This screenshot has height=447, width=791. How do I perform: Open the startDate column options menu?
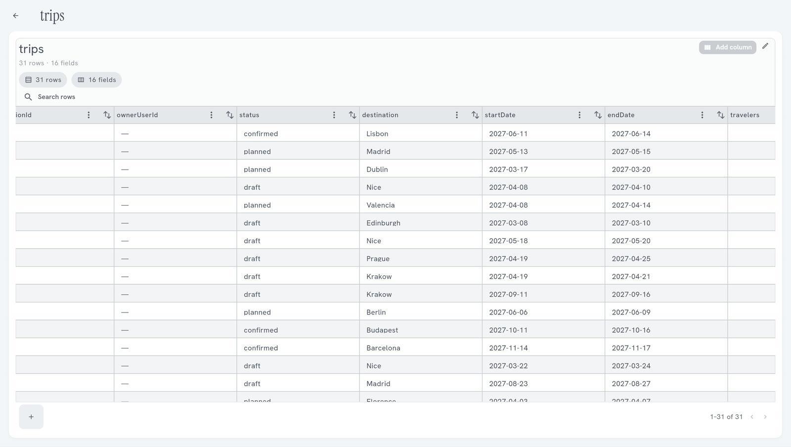(579, 115)
